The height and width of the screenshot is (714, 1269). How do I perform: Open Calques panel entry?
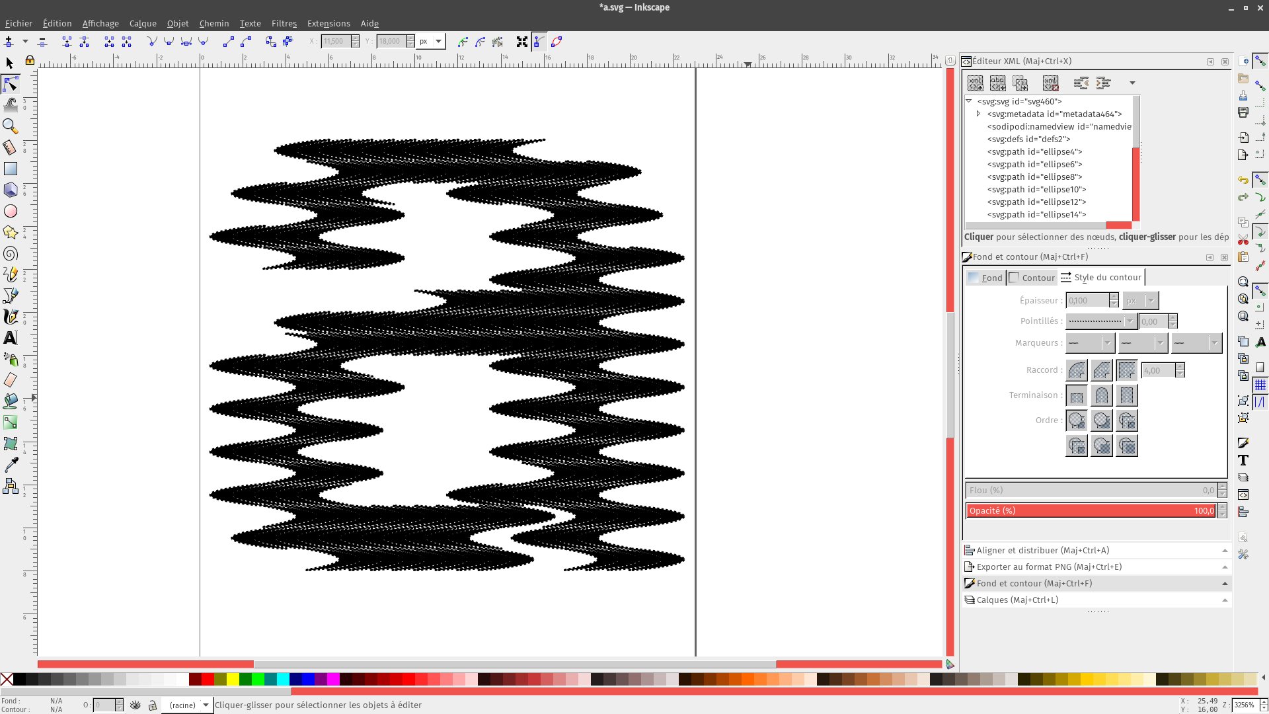click(1017, 600)
